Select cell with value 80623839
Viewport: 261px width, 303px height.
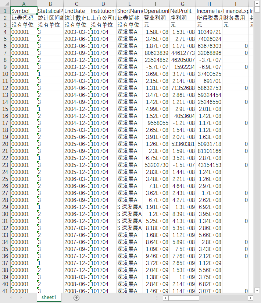pos(156,53)
